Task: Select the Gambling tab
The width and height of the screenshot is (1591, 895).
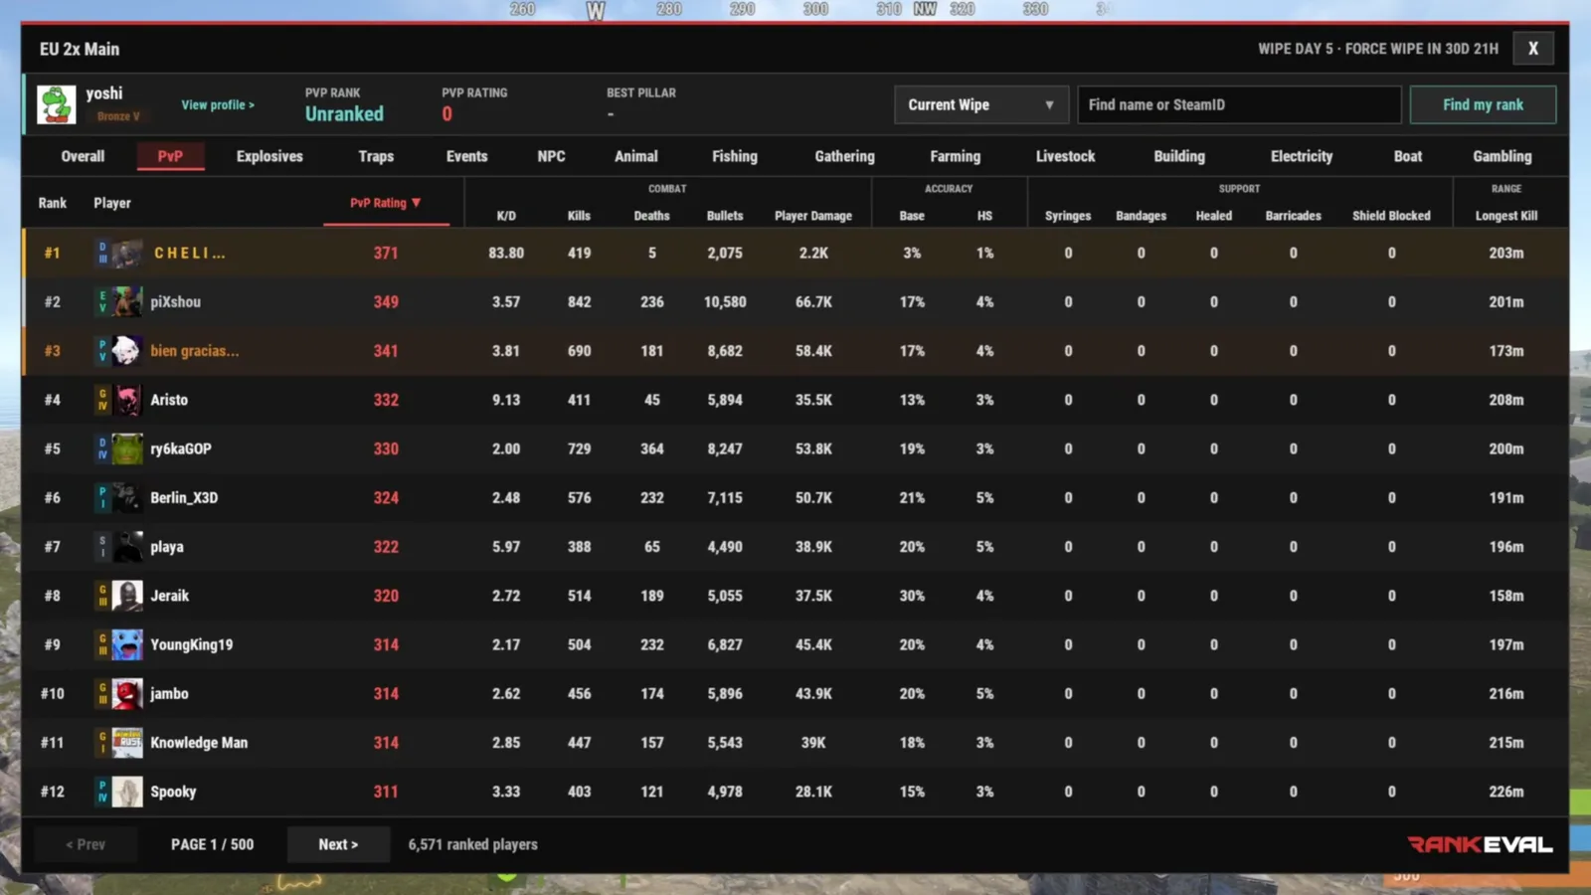Action: pyautogui.click(x=1502, y=156)
